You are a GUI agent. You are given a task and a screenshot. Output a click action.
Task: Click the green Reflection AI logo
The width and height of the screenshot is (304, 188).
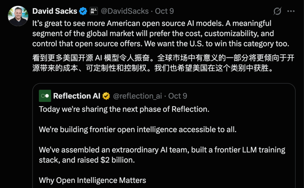[x=45, y=96]
